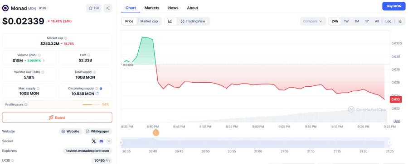Open testnet.monadexplorer.com explorer link
Viewport: 408px width, 164px height.
87,151
